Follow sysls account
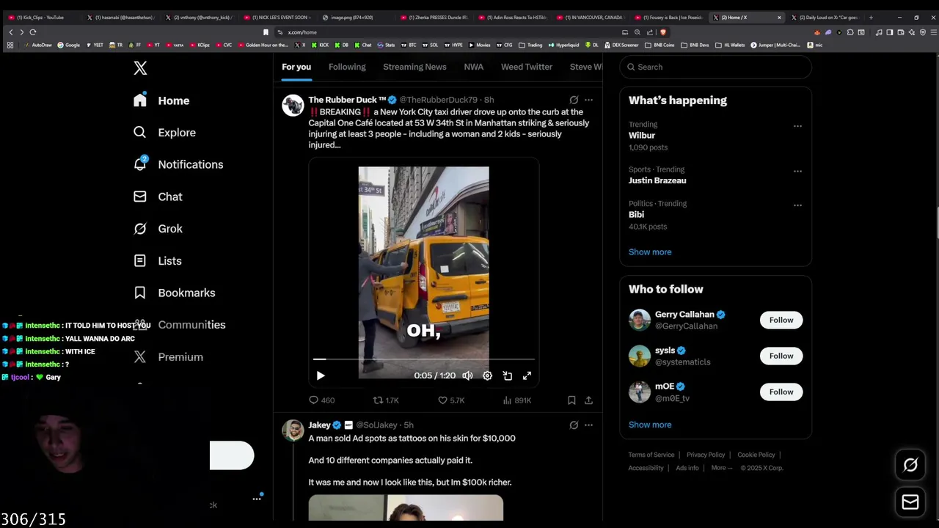Image resolution: width=939 pixels, height=528 pixels. 781,356
